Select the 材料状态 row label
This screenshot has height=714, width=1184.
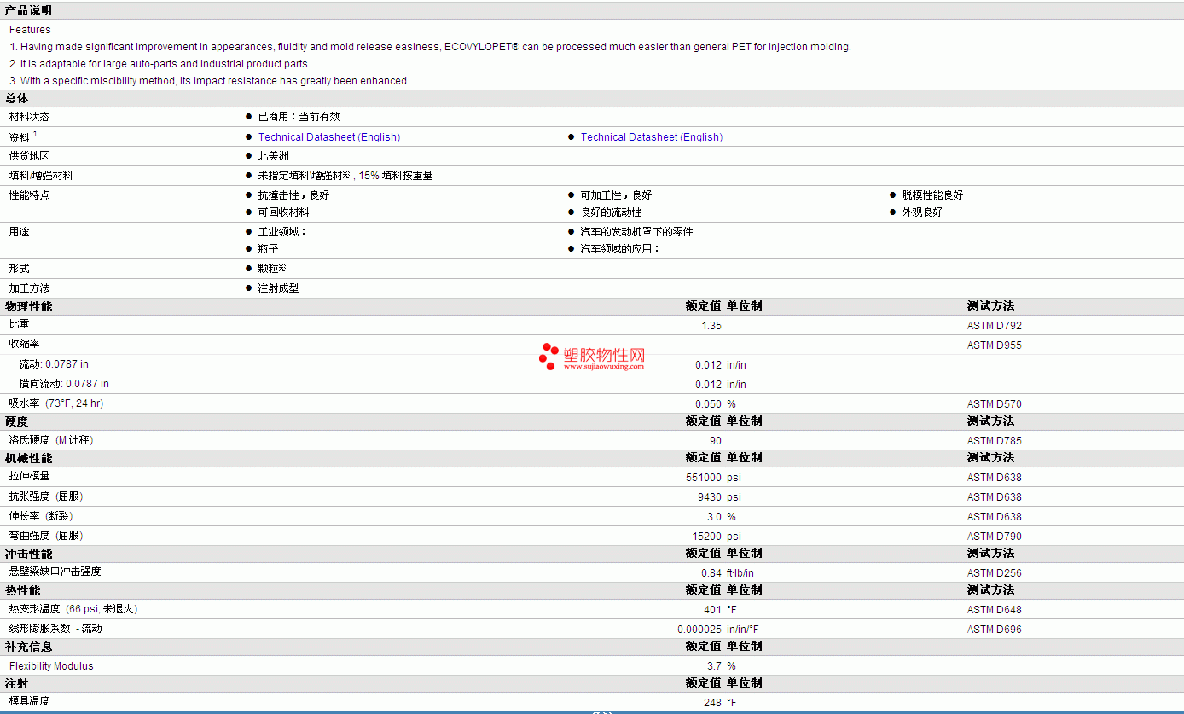point(30,117)
